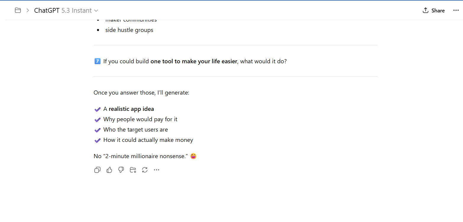The height and width of the screenshot is (222, 463).
Task: Click the Share button
Action: 433,10
